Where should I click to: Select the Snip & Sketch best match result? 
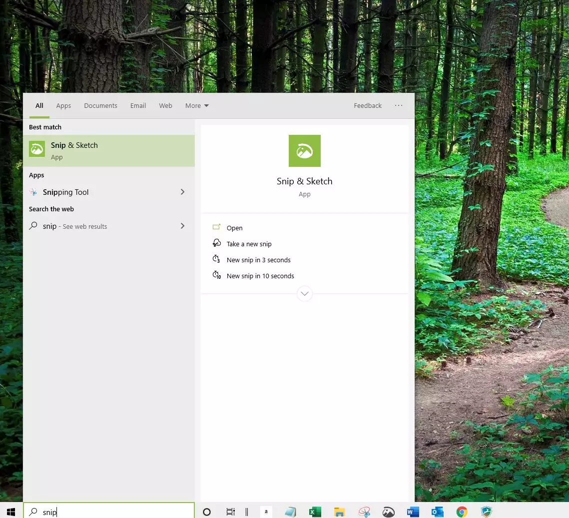click(109, 151)
